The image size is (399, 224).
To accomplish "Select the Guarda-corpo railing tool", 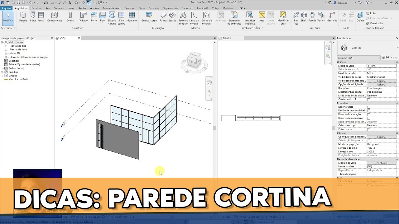I will [149, 17].
